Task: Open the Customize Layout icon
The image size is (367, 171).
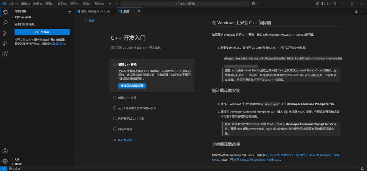Action: click(x=318, y=4)
